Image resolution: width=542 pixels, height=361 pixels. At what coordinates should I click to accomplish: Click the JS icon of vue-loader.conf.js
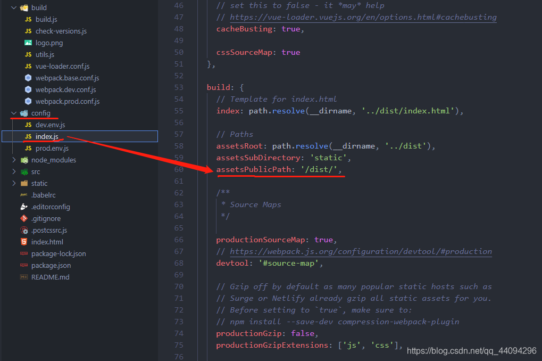[28, 66]
